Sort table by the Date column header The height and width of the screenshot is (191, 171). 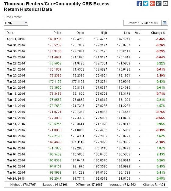(x=10, y=33)
